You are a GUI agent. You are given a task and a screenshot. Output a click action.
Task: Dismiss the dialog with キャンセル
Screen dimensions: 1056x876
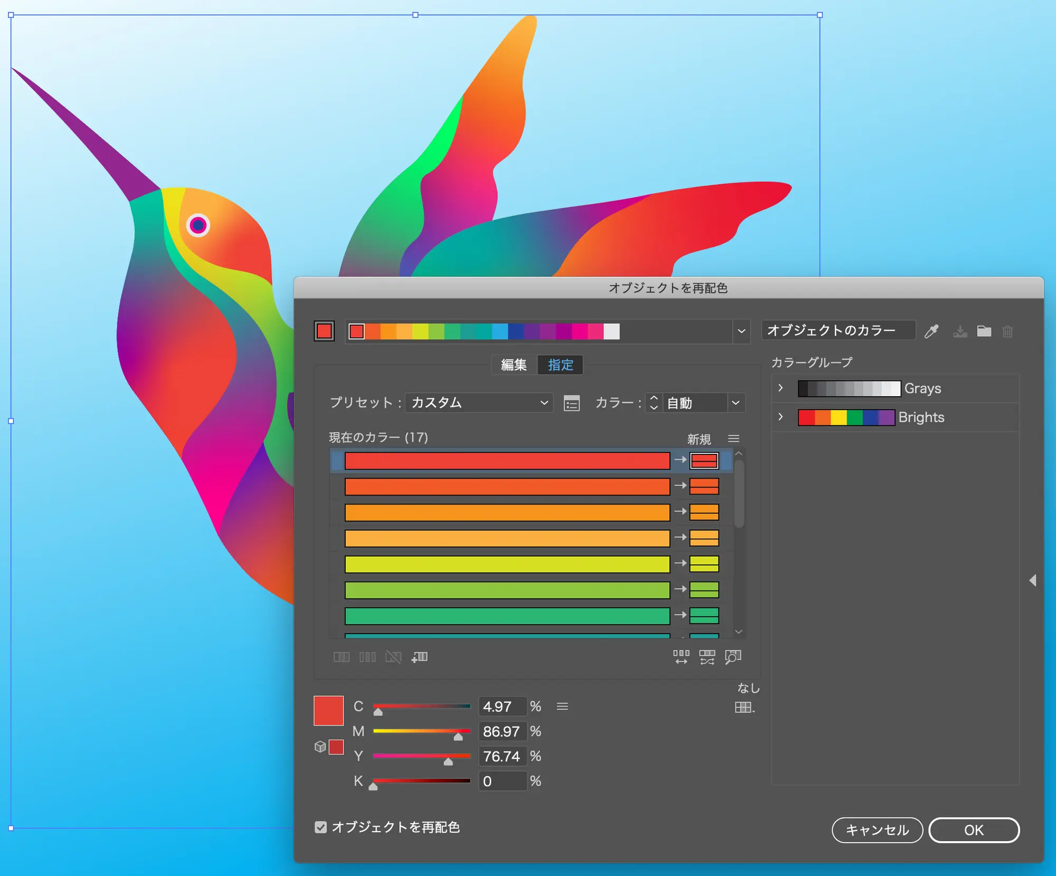click(x=877, y=830)
